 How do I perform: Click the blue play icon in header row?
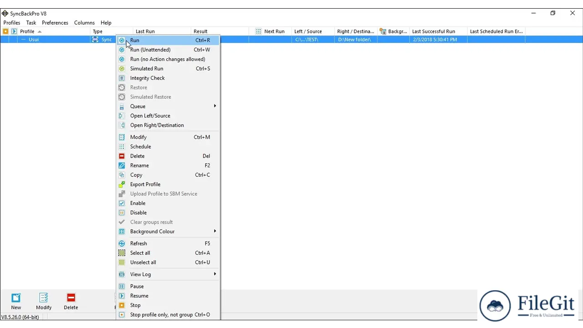point(14,31)
